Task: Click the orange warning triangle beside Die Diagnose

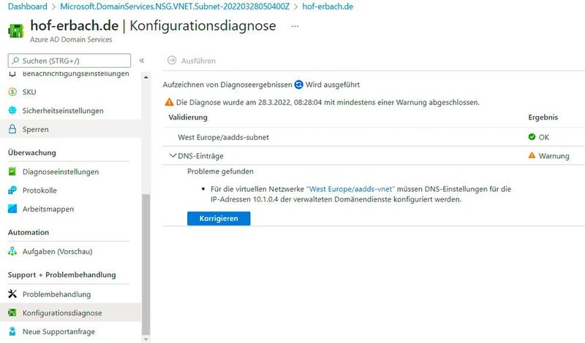Action: (x=170, y=101)
